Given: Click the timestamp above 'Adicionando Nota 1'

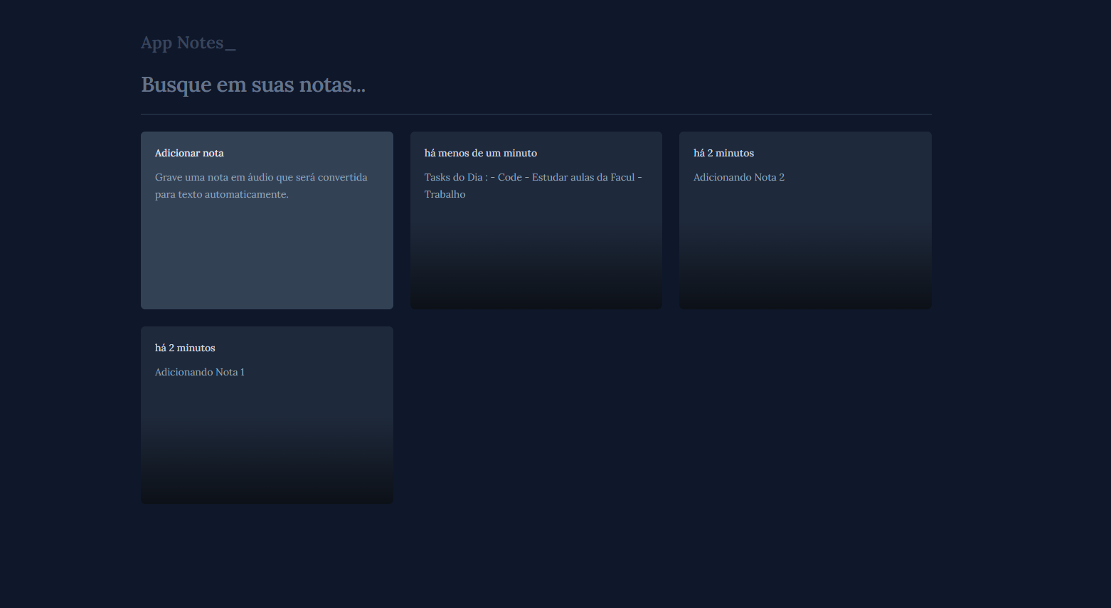Looking at the screenshot, I should (x=185, y=348).
